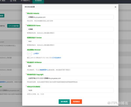Open the ICON在线制作 link
This screenshot has width=131, height=107.
pyautogui.click(x=56, y=58)
